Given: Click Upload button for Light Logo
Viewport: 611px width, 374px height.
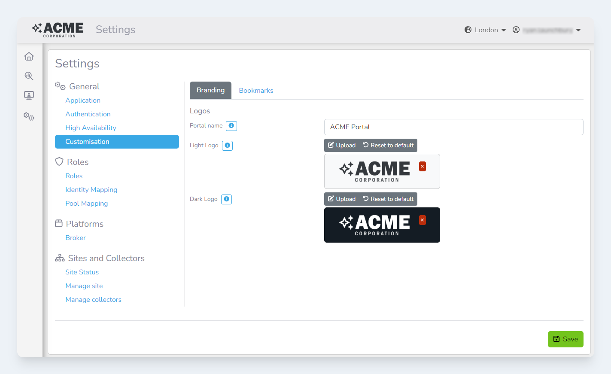Looking at the screenshot, I should 342,146.
